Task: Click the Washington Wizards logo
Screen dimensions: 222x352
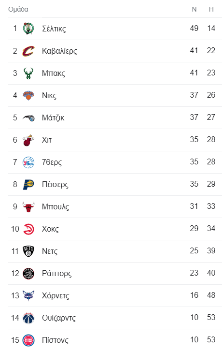Action: pyautogui.click(x=28, y=318)
